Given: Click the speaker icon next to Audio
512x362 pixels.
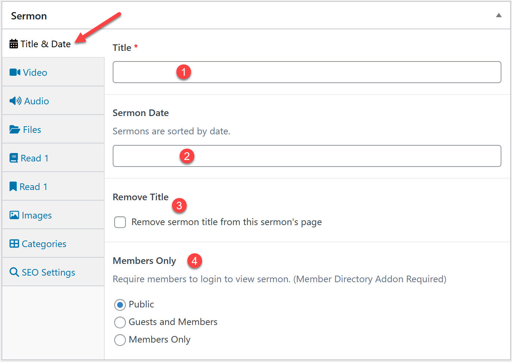Looking at the screenshot, I should pos(15,101).
